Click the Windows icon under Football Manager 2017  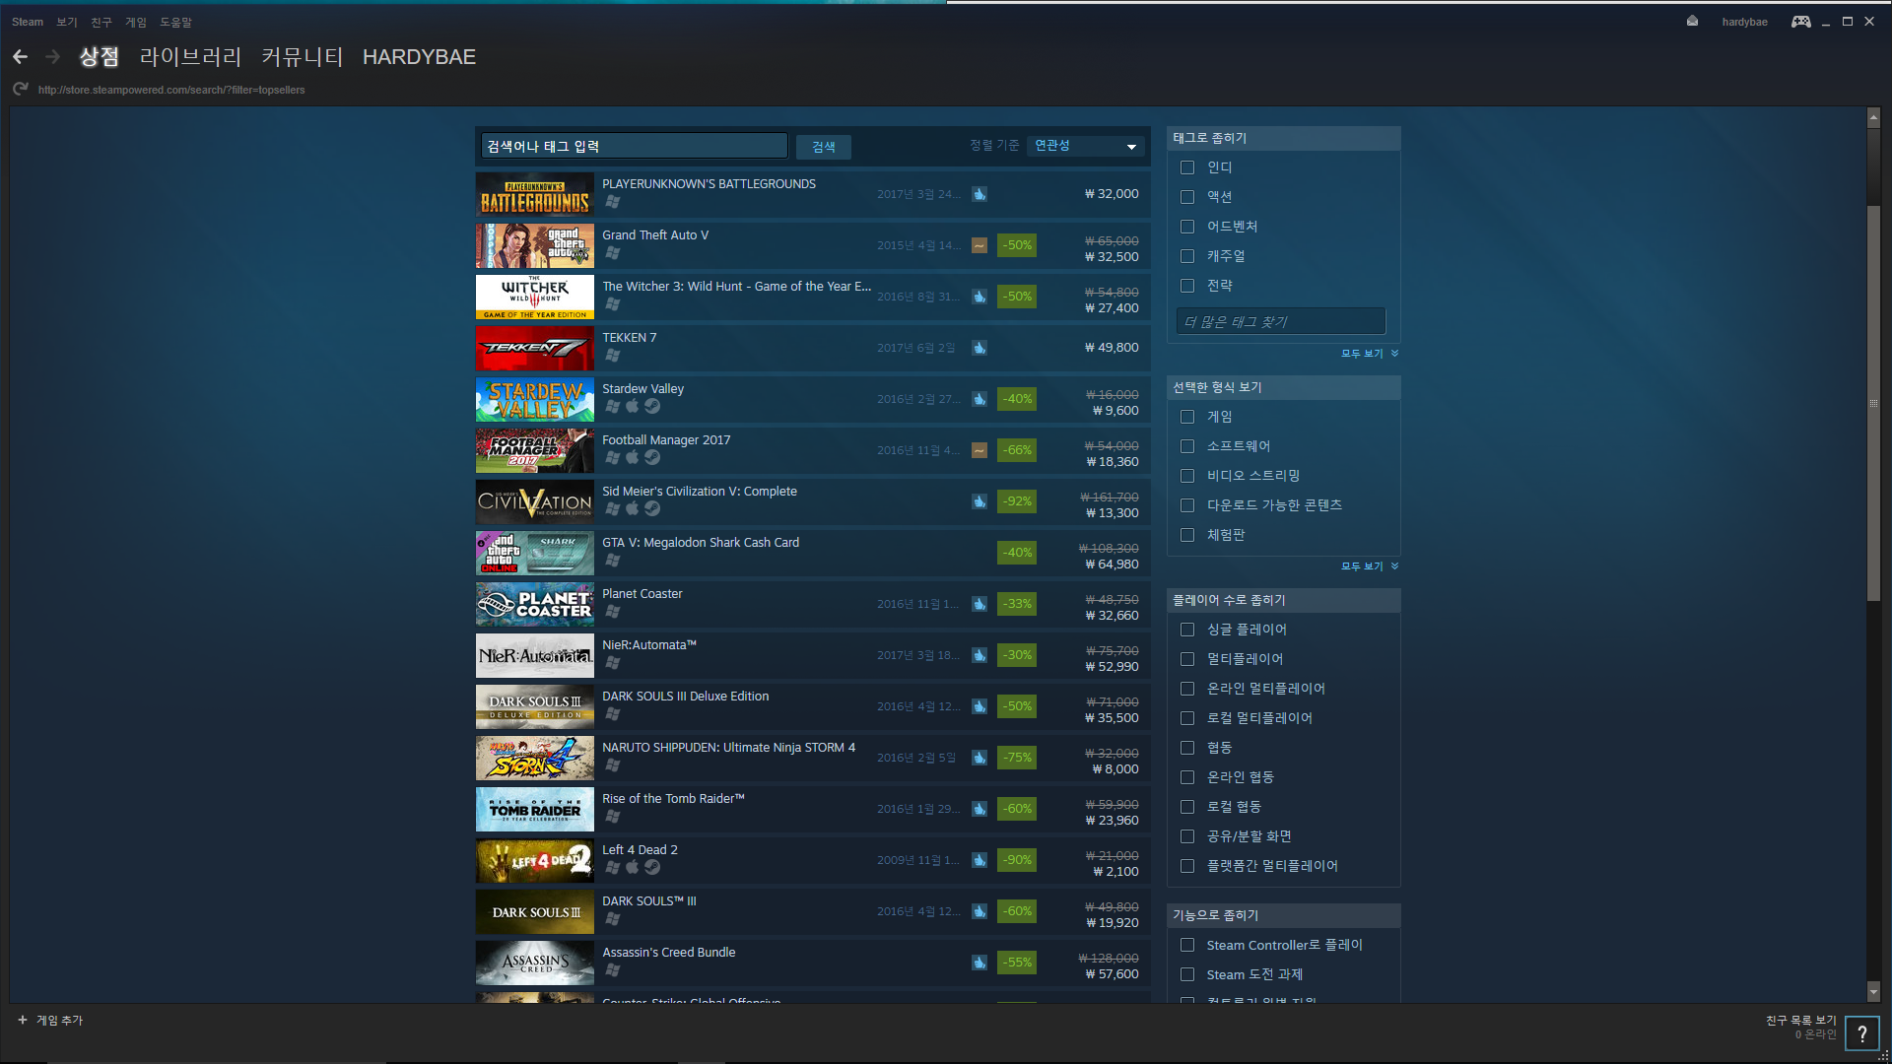coord(612,457)
